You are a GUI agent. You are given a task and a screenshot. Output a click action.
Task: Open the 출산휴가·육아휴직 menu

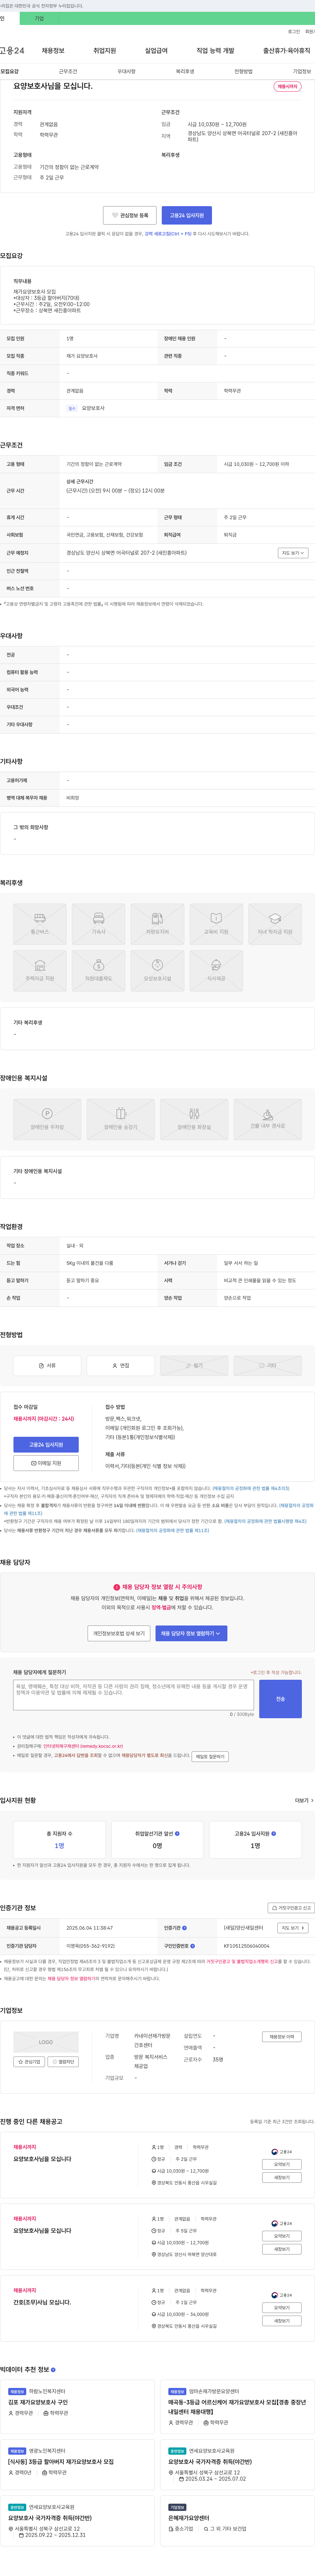(287, 51)
